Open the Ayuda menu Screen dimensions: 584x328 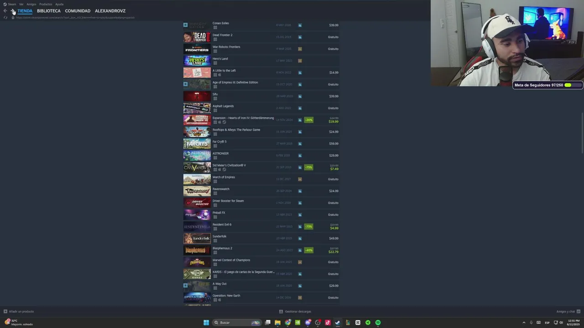coord(59,4)
